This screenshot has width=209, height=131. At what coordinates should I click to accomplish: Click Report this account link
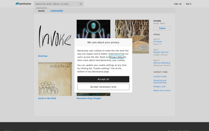click(x=162, y=90)
